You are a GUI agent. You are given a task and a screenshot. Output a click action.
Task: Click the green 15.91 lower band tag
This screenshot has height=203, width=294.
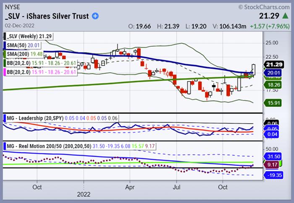pos(273,103)
